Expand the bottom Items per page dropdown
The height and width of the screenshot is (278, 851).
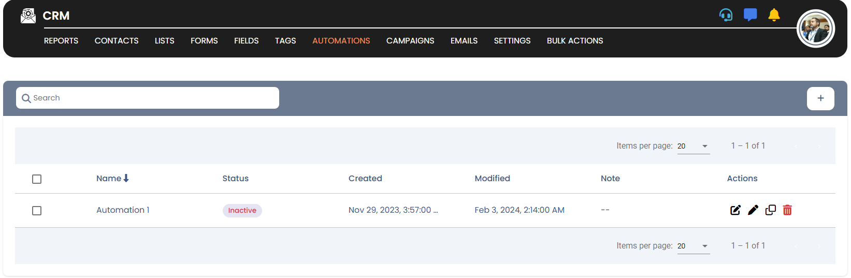(693, 246)
